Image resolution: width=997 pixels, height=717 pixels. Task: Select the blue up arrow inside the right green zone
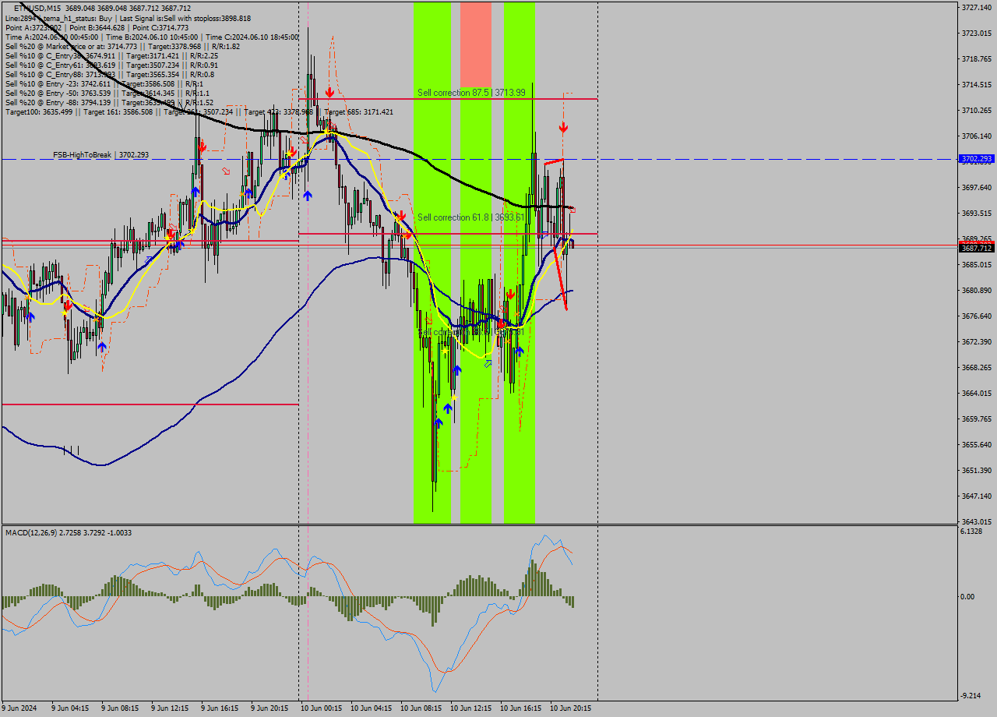[520, 351]
